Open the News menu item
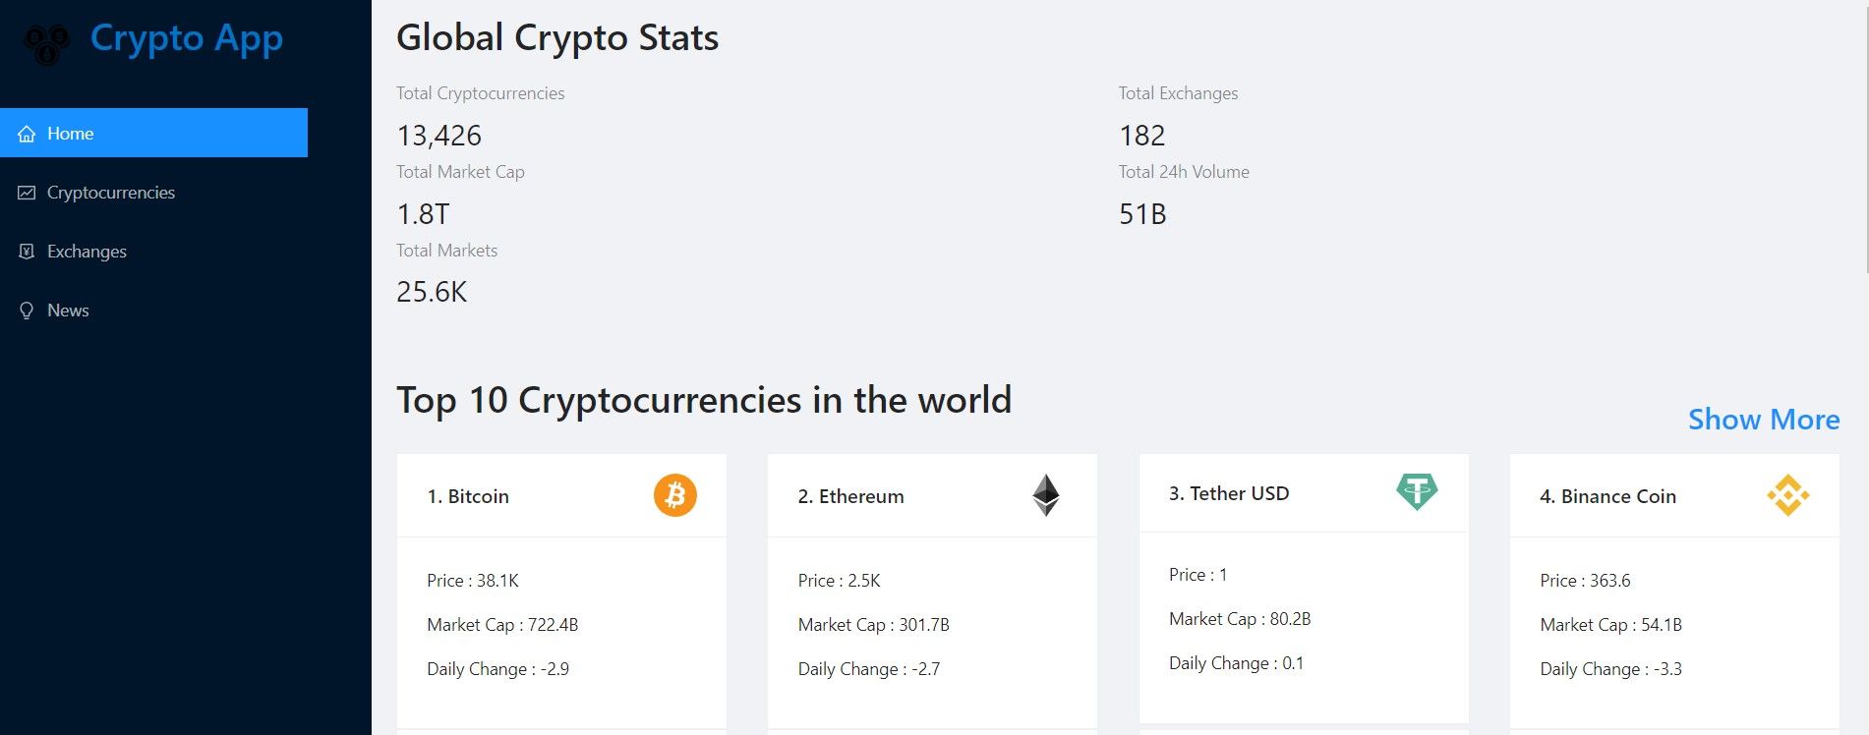The image size is (1869, 735). click(68, 311)
